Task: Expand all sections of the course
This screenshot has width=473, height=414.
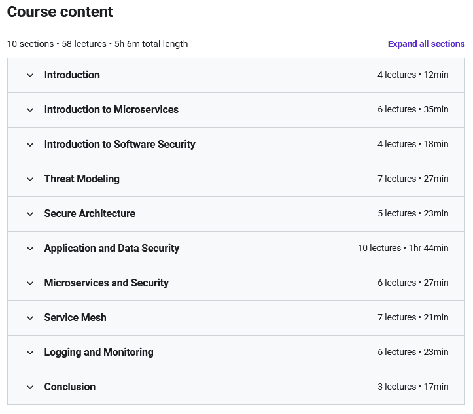Action: [x=426, y=44]
